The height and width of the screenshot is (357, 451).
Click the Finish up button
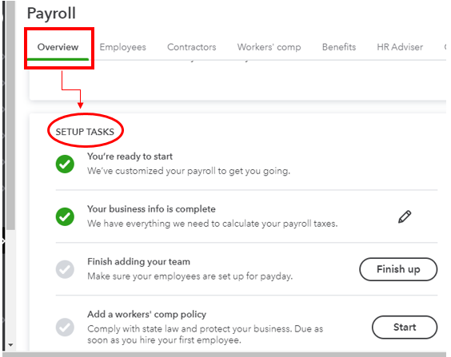(398, 269)
